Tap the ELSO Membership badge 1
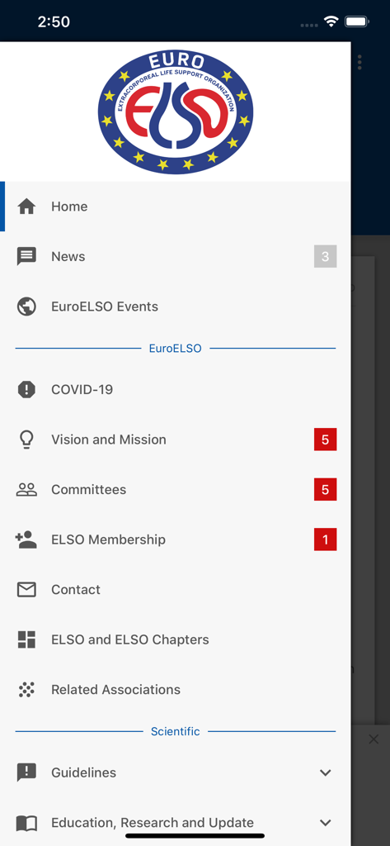The image size is (390, 846). [x=326, y=539]
